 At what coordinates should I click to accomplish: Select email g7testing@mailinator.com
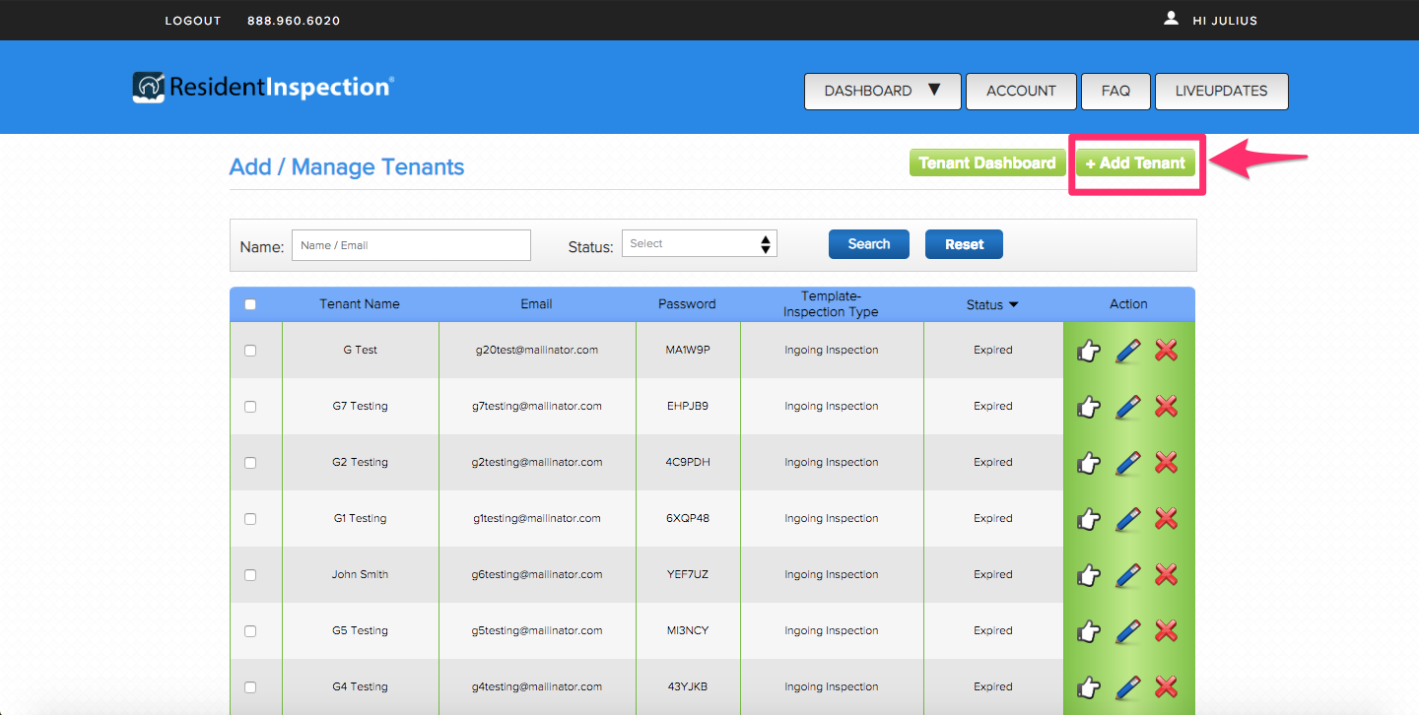point(537,406)
